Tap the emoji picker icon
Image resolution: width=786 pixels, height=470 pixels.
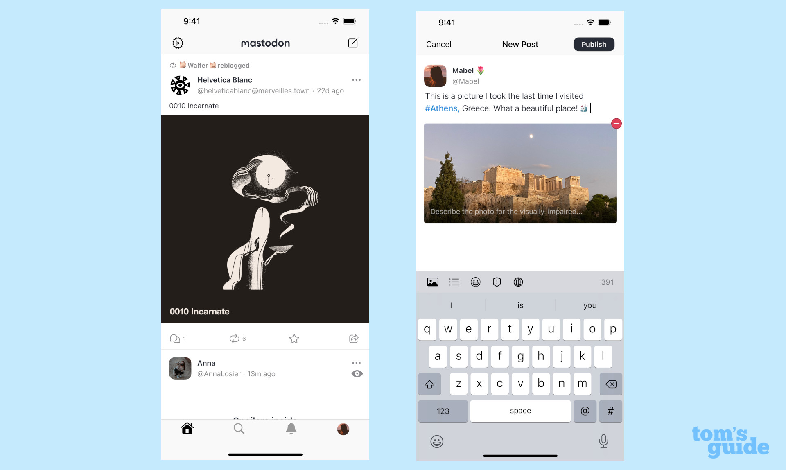coord(475,282)
